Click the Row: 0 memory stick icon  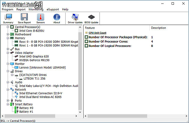pyautogui.click(x=16, y=42)
